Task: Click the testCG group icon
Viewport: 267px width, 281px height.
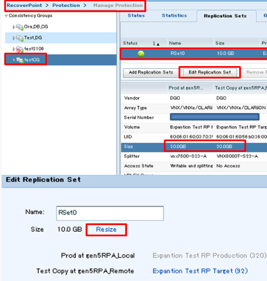Action: 20,60
